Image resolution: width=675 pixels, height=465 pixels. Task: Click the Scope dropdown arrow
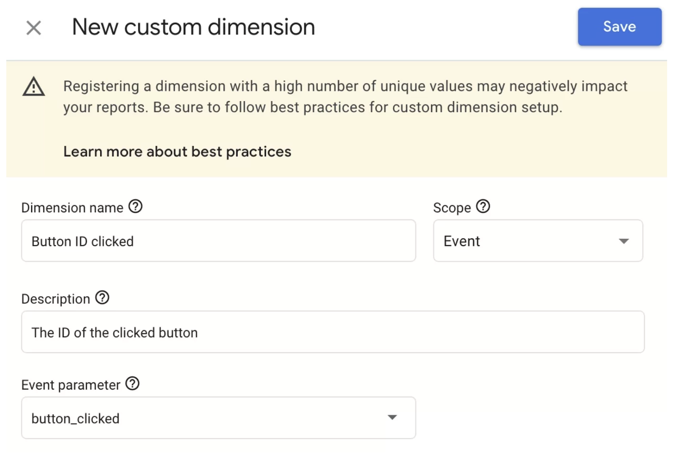(624, 241)
